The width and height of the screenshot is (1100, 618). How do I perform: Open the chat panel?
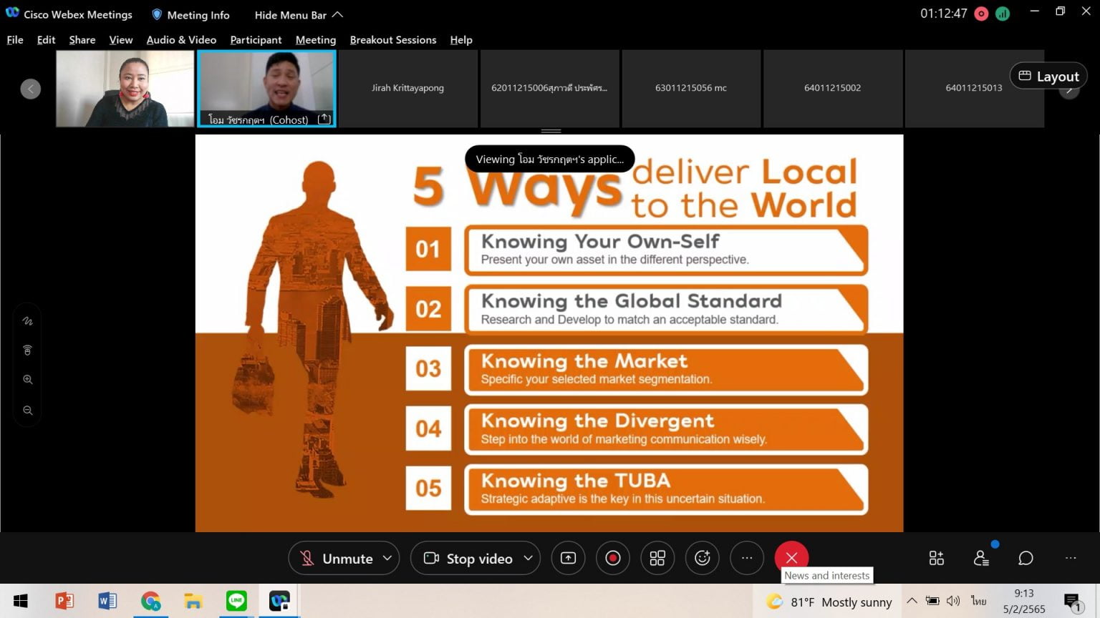[x=1026, y=558]
